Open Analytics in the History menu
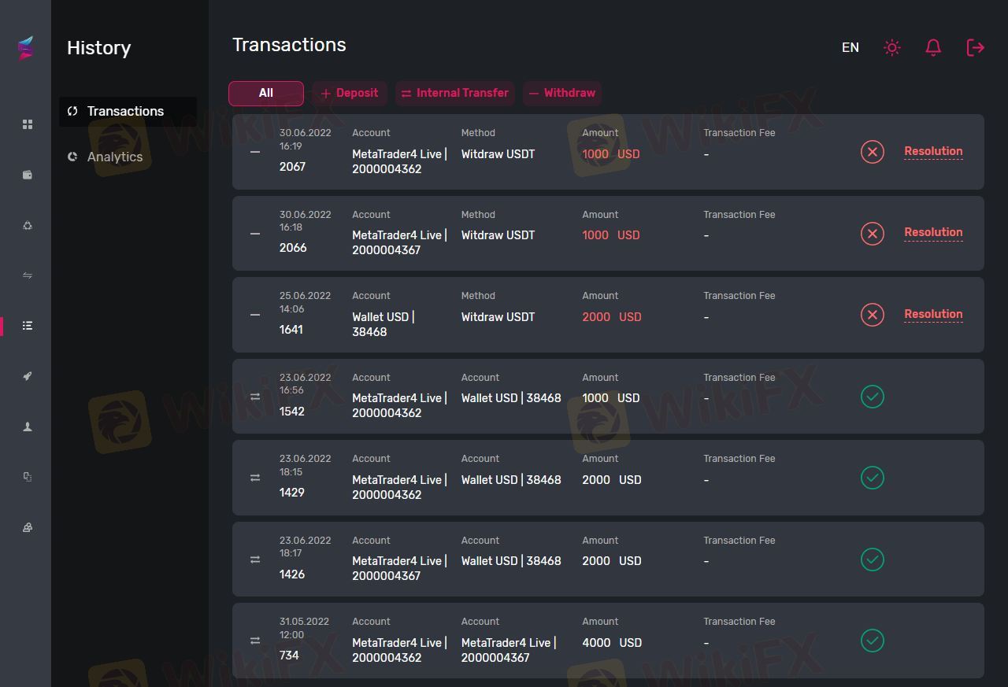 [x=115, y=157]
